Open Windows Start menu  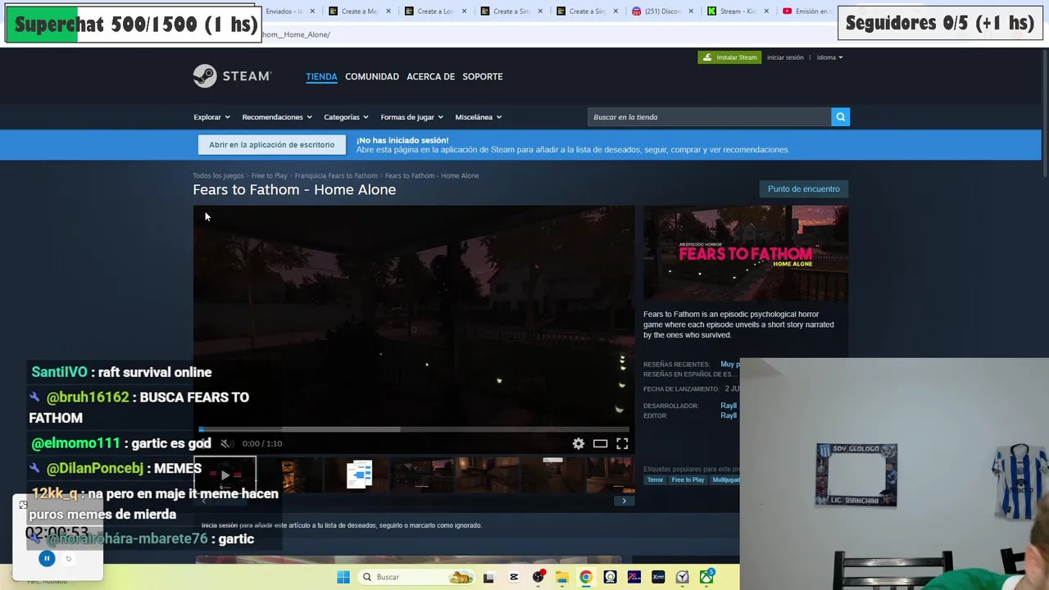[x=343, y=577]
